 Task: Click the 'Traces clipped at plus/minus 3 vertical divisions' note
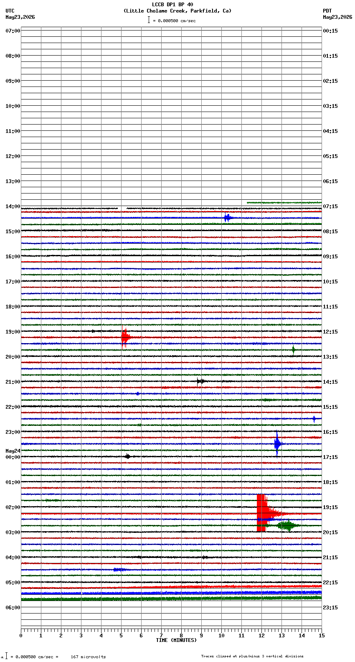point(252,656)
